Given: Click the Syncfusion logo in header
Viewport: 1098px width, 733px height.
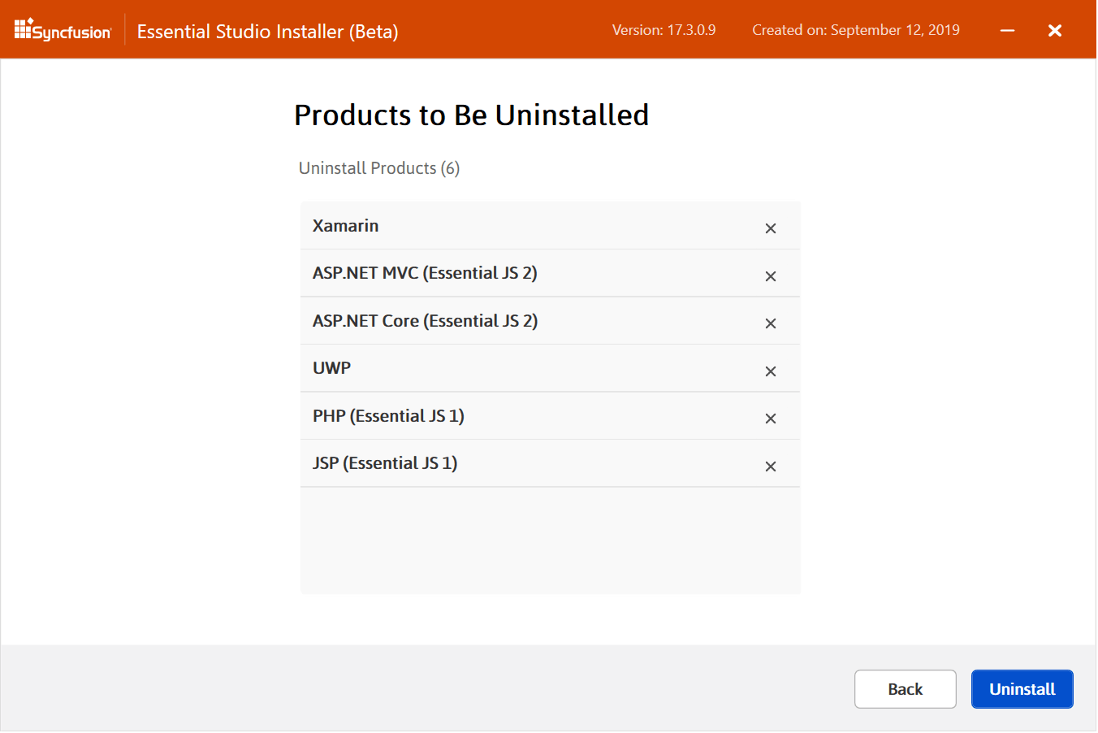Looking at the screenshot, I should 63,31.
